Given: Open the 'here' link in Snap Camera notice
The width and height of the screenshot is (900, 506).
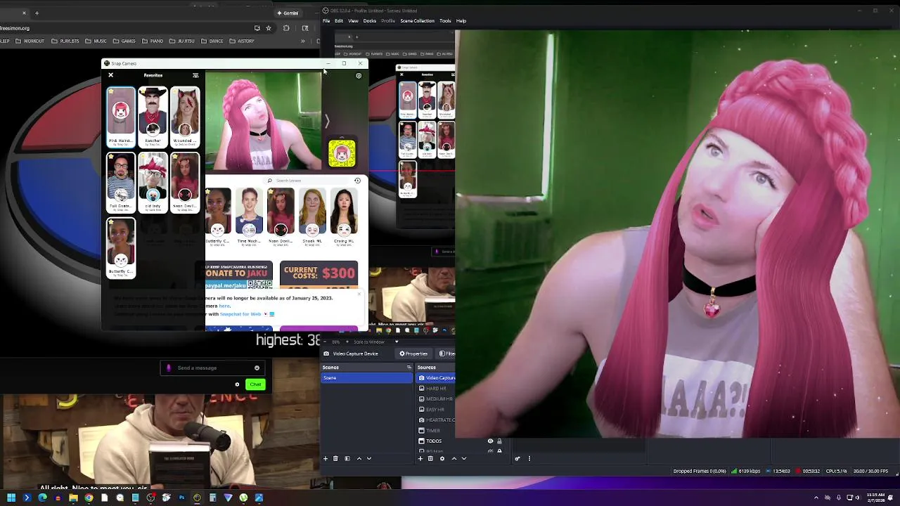Looking at the screenshot, I should (x=224, y=306).
